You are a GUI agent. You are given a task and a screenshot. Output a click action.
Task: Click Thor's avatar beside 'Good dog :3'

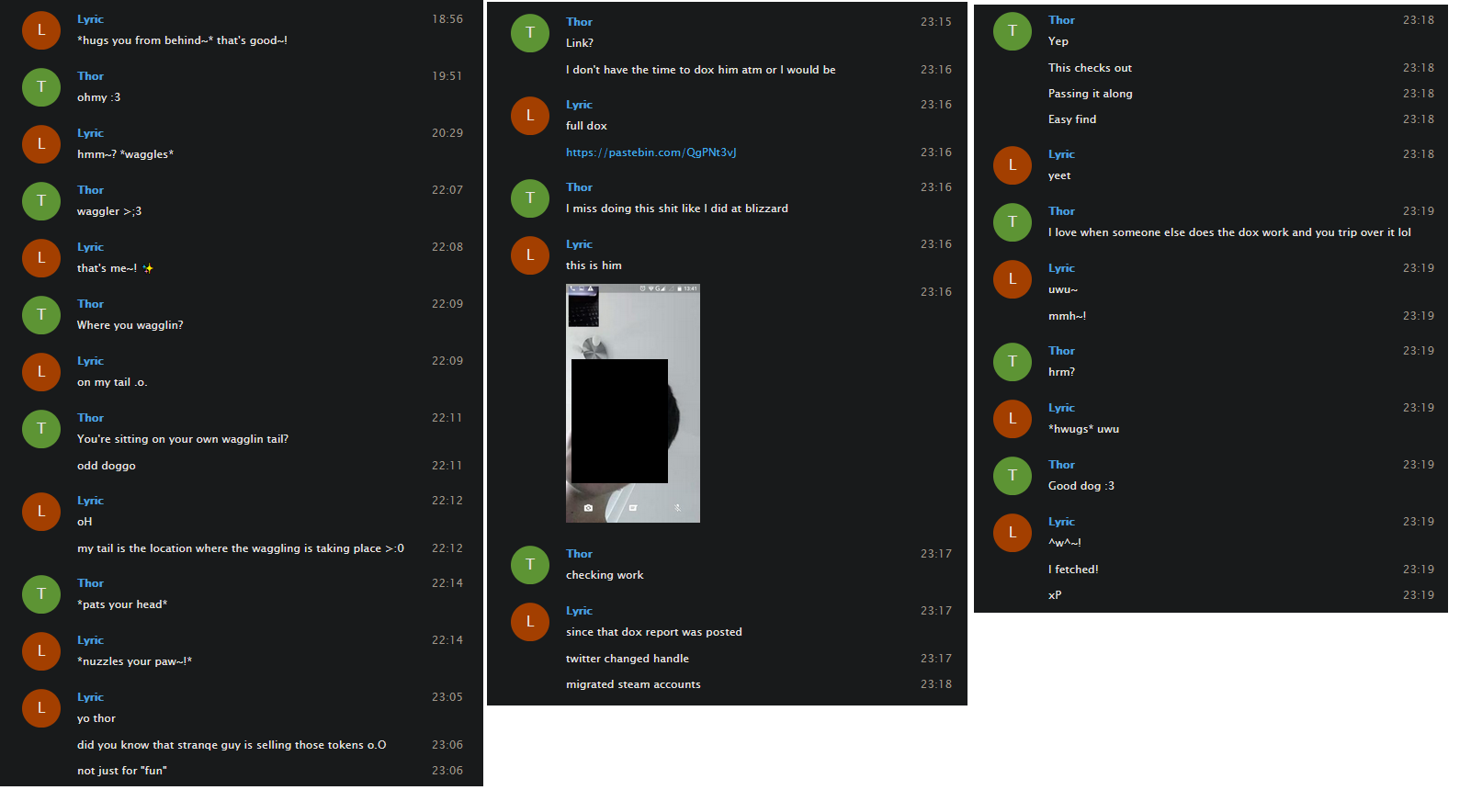click(1013, 476)
